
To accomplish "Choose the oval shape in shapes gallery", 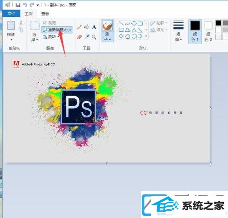I will click(134, 23).
